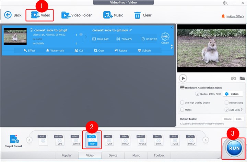Image resolution: width=247 pixels, height=162 pixels.
Task: Toggle Nvidia / Intel / AMD acceleration
Action: 197,94
